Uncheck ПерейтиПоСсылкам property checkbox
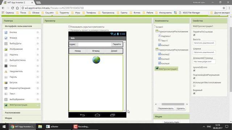This screenshot has width=232, height=130. (x=194, y=35)
